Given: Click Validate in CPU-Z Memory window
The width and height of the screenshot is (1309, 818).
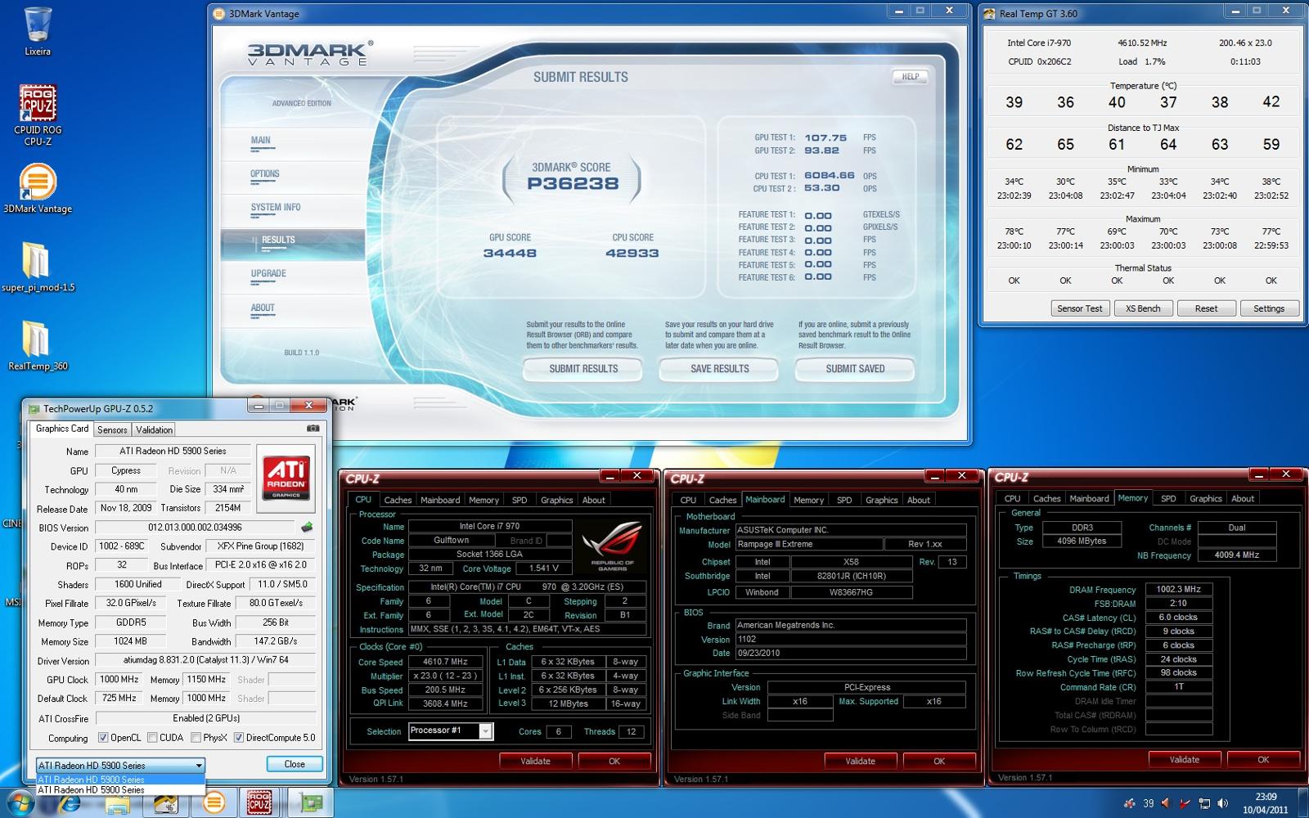Looking at the screenshot, I should tap(1184, 759).
